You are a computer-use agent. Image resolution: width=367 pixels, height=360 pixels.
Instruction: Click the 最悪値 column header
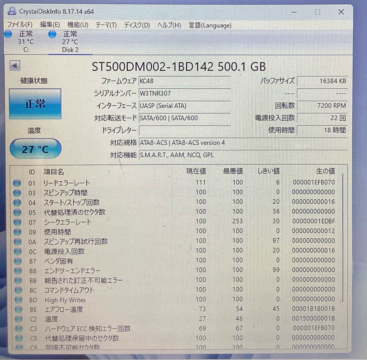[x=233, y=171]
